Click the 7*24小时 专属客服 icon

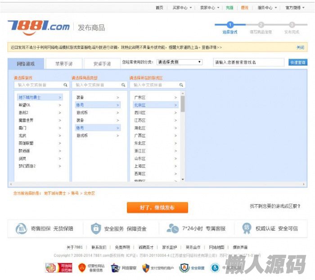(172, 228)
